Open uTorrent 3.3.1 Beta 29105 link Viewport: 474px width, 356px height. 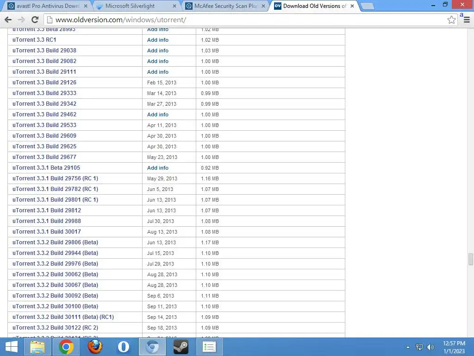(46, 168)
